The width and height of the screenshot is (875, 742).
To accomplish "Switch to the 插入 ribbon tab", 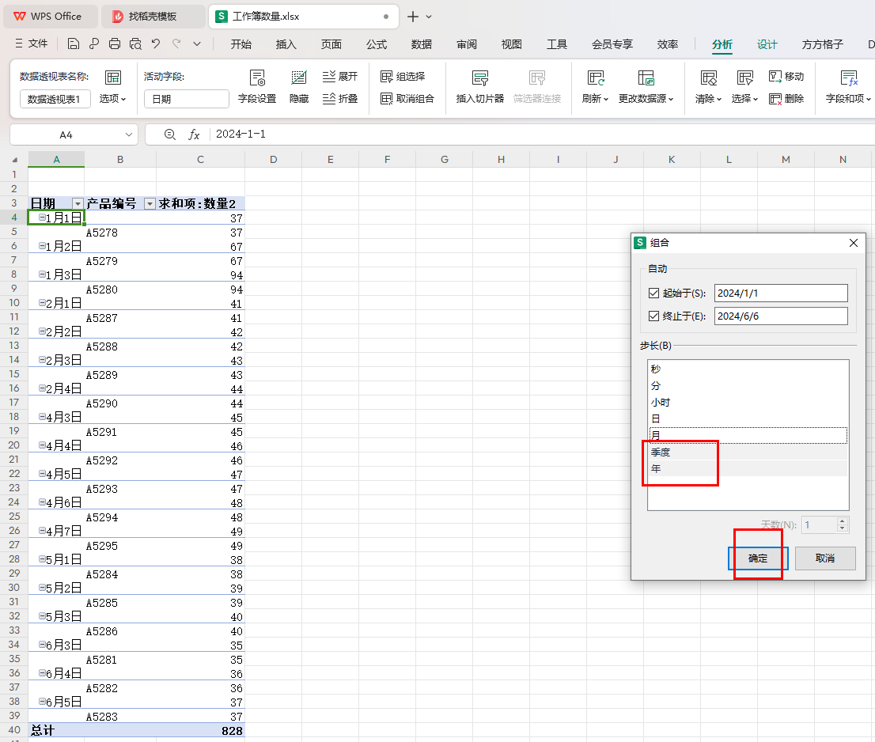I will pyautogui.click(x=286, y=44).
